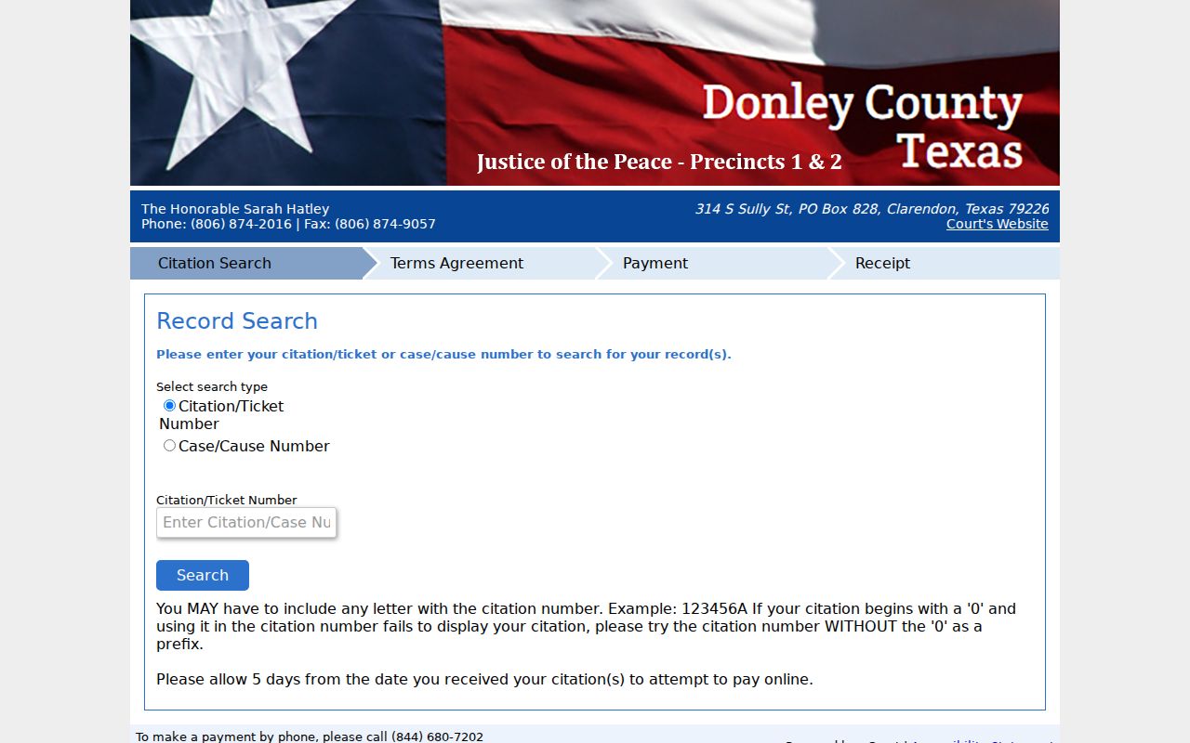This screenshot has width=1190, height=743.
Task: Click the pay-by-phone (844) 680-7202 text
Action: coord(310,736)
